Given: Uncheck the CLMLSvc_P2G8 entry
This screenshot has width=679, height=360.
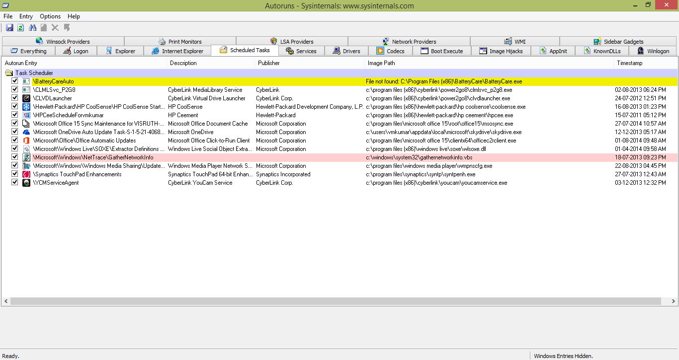Looking at the screenshot, I should pos(15,89).
